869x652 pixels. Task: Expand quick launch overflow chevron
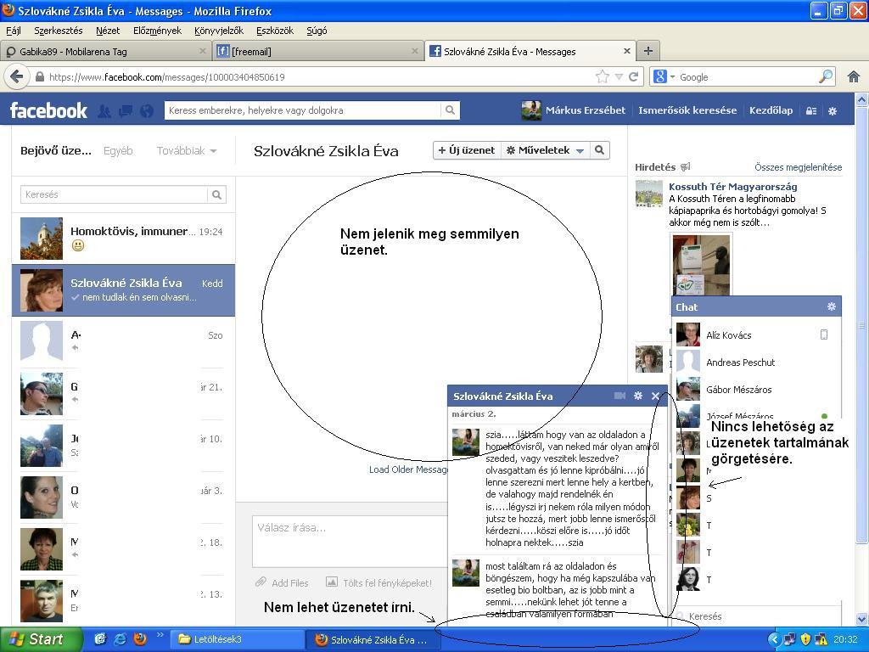coord(160,635)
